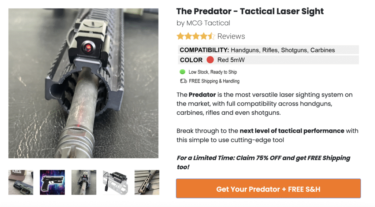Viewport: 375px width, 207px height.
Task: Show the tan rifle handguard thumbnail
Action: (147, 182)
